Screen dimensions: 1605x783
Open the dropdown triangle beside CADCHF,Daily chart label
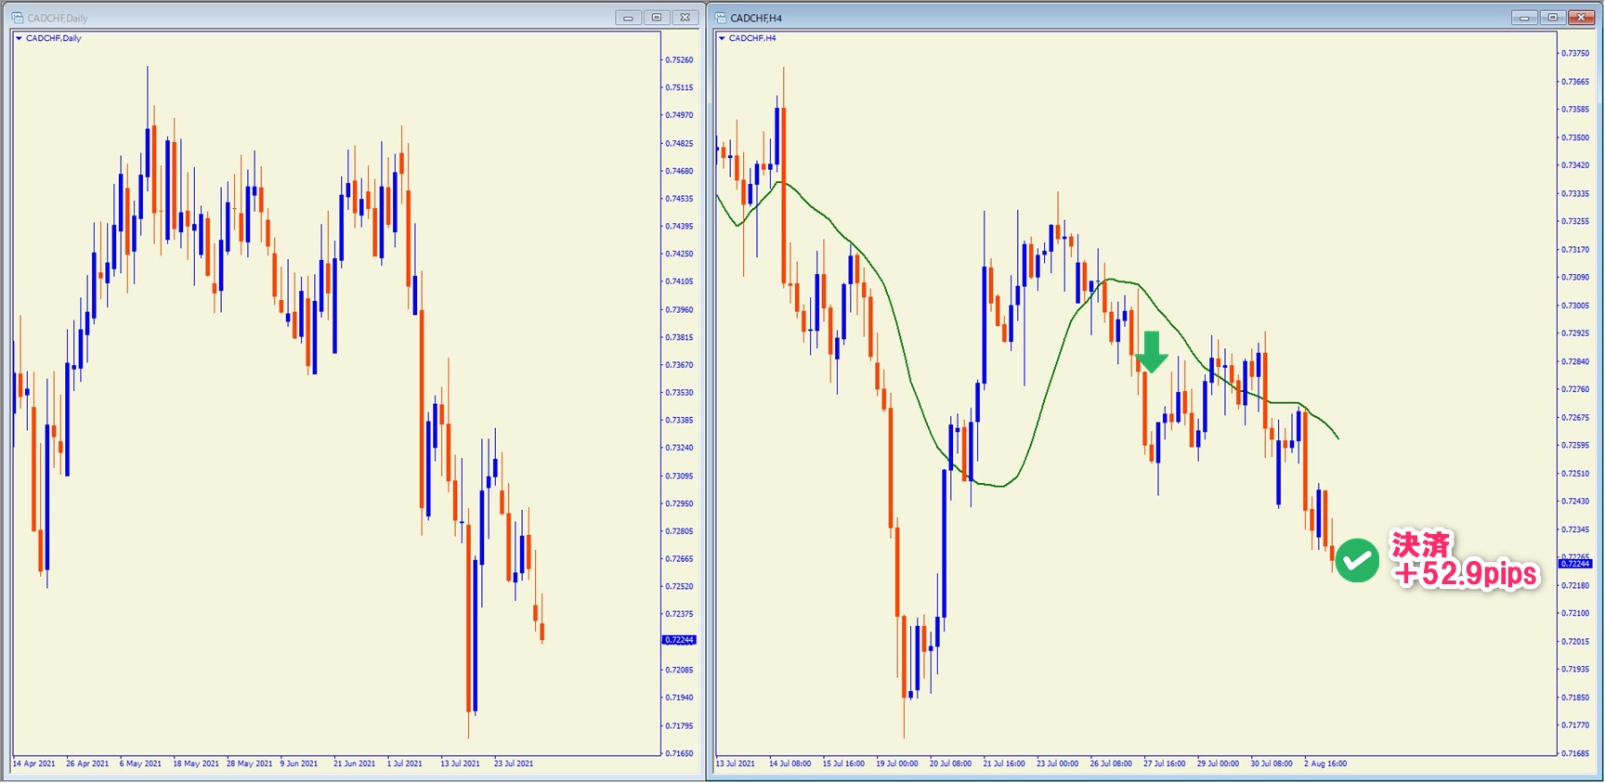[x=19, y=38]
